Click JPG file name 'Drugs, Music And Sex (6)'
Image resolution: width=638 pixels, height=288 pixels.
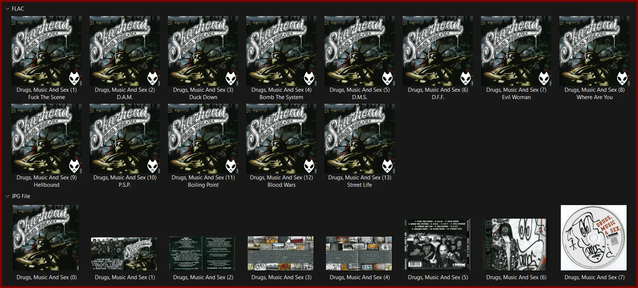point(516,277)
